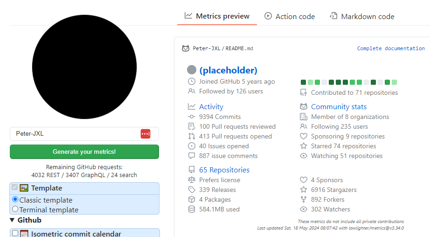Click the star icon beside 6916 Stargazers
The height and width of the screenshot is (237, 430).
coord(304,190)
